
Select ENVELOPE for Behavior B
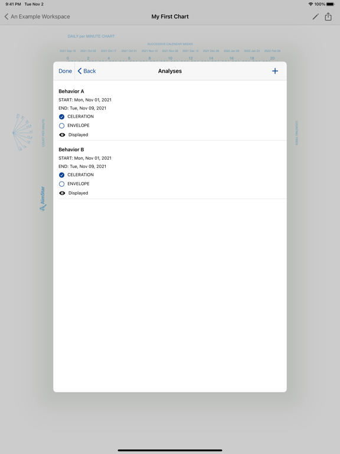[x=61, y=184]
